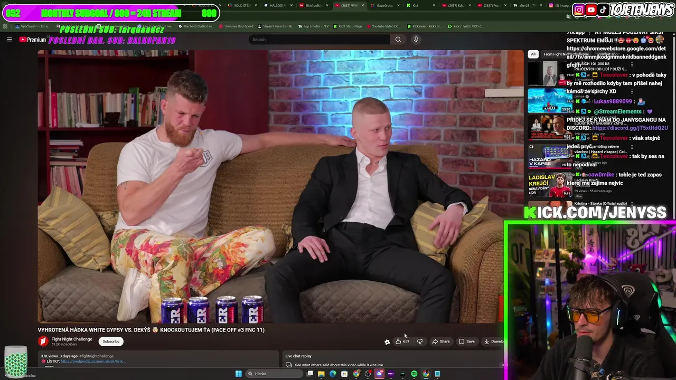Viewport: 676px width, 380px height.
Task: Click the 657 likes count
Action: coord(406,341)
